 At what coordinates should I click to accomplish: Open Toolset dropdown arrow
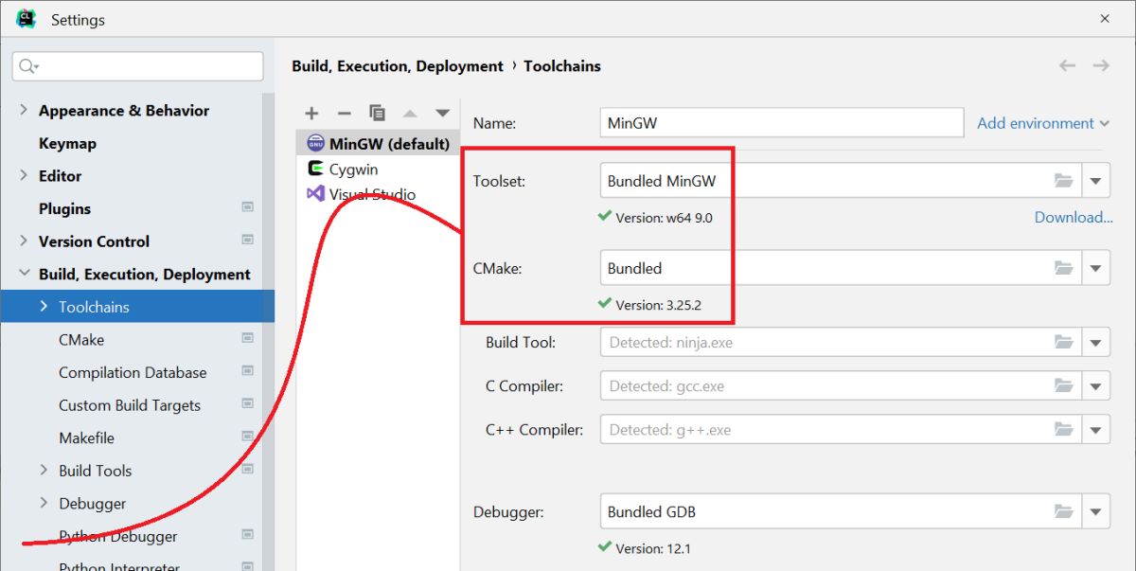(x=1095, y=181)
